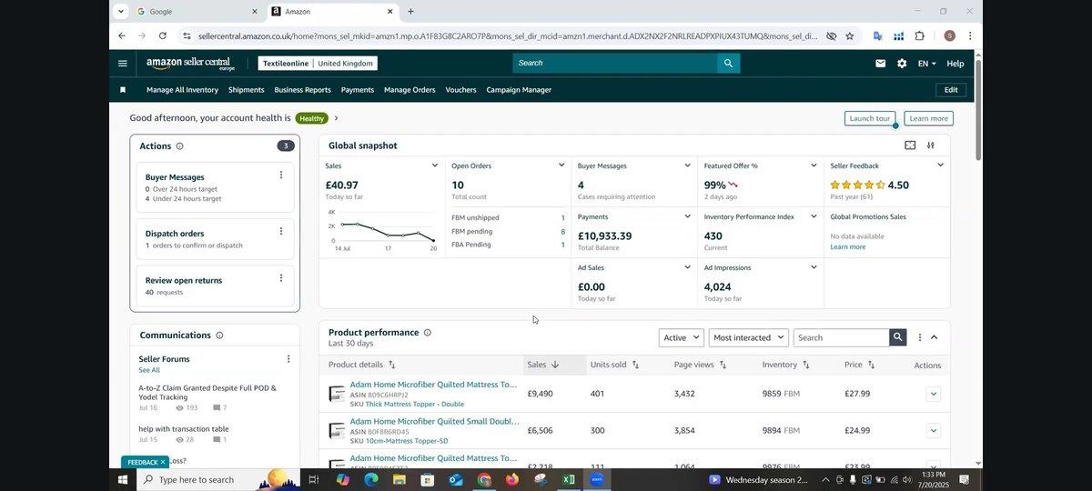Open the messages envelope icon
Image resolution: width=1092 pixels, height=491 pixels.
pyautogui.click(x=880, y=64)
